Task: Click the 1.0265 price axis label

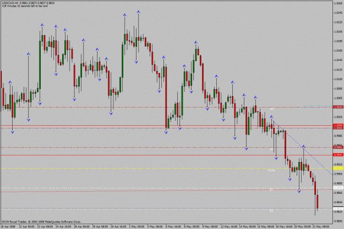Action: [338, 3]
